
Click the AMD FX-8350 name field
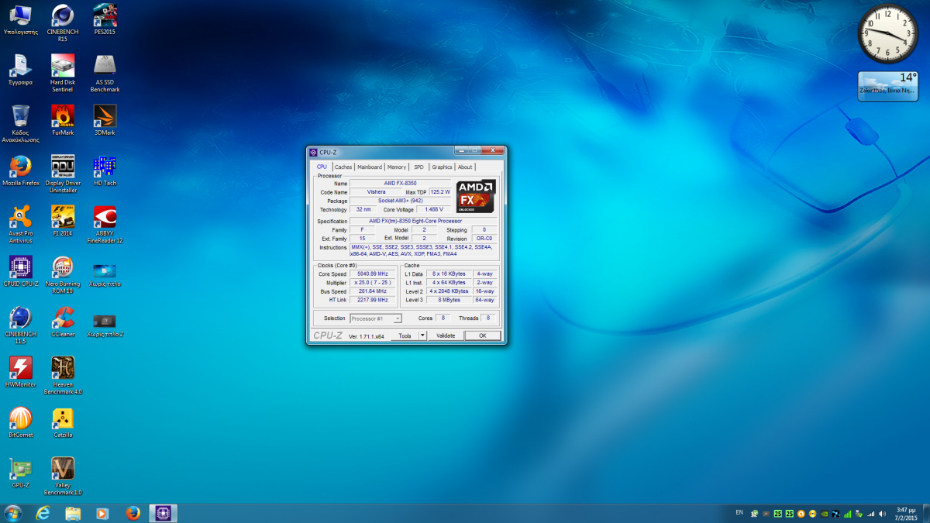coord(400,183)
